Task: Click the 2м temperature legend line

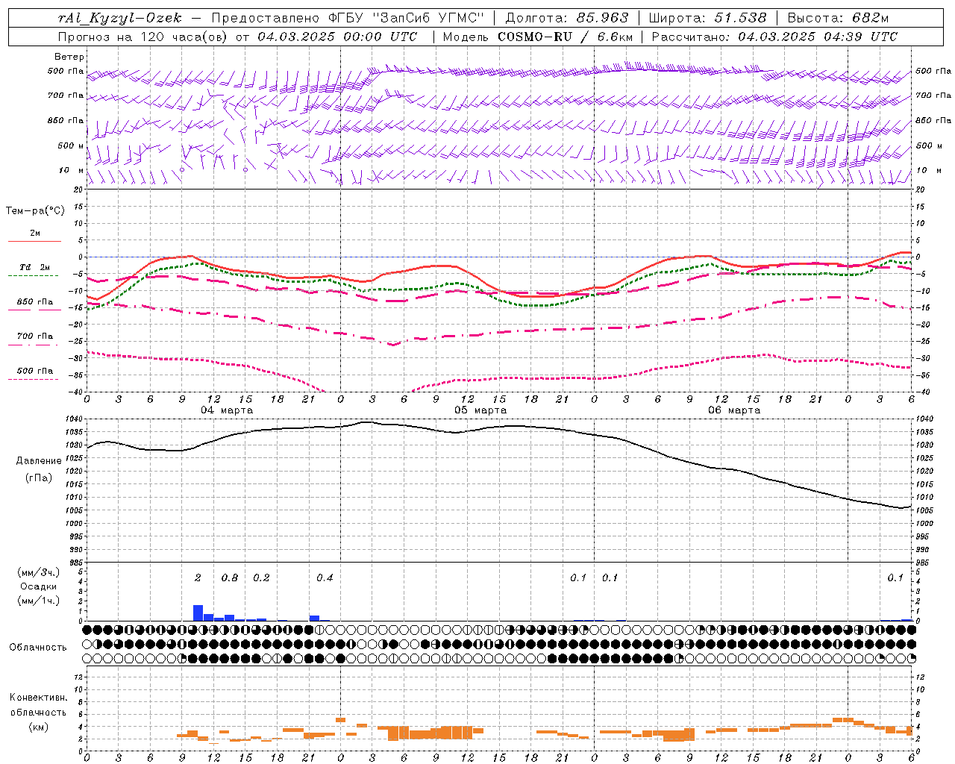Action: pyautogui.click(x=34, y=242)
